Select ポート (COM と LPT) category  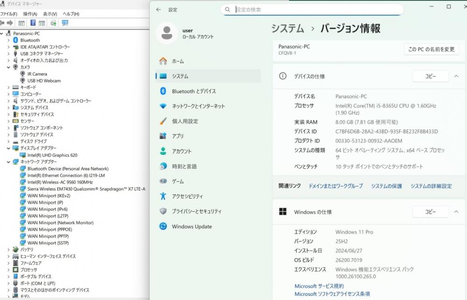click(37, 283)
